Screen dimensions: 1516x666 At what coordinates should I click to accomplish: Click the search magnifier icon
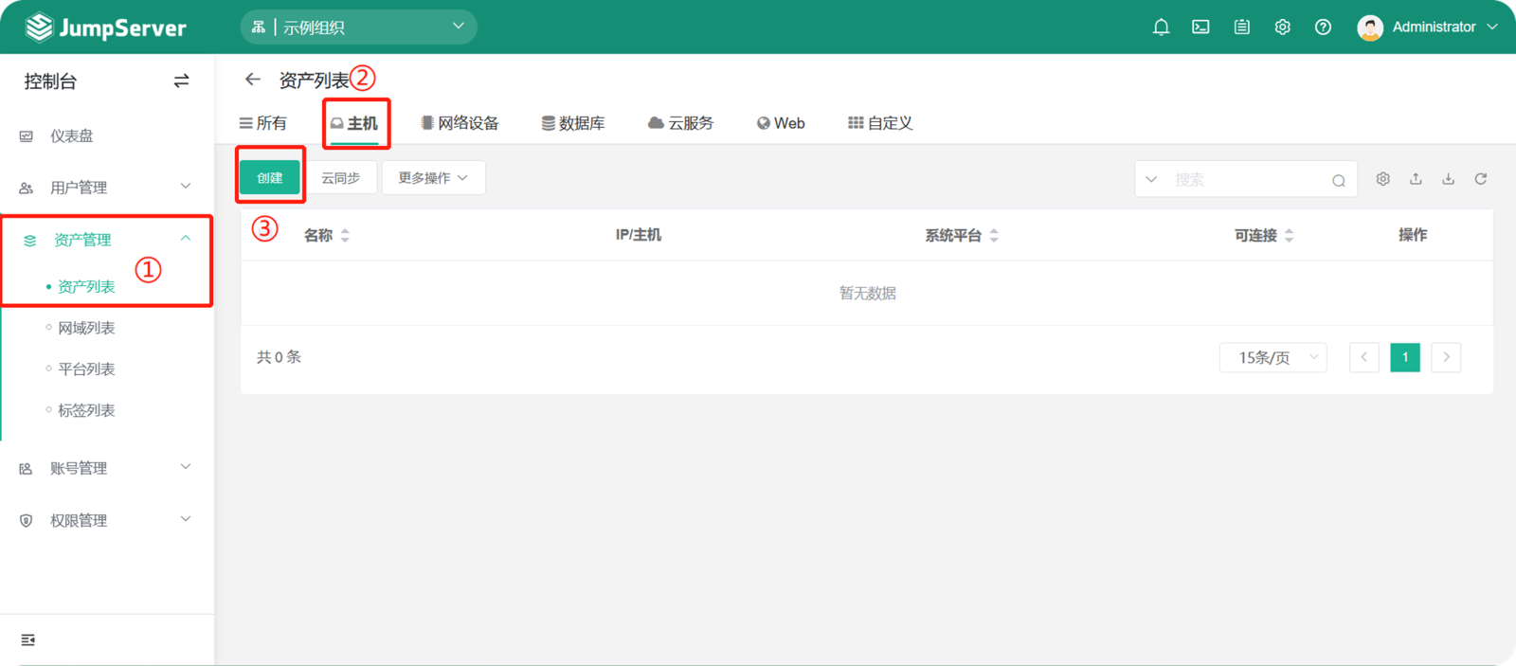point(1338,180)
